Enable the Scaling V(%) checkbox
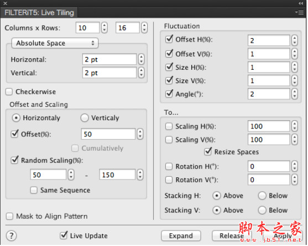This screenshot has height=246, width=308. point(169,140)
